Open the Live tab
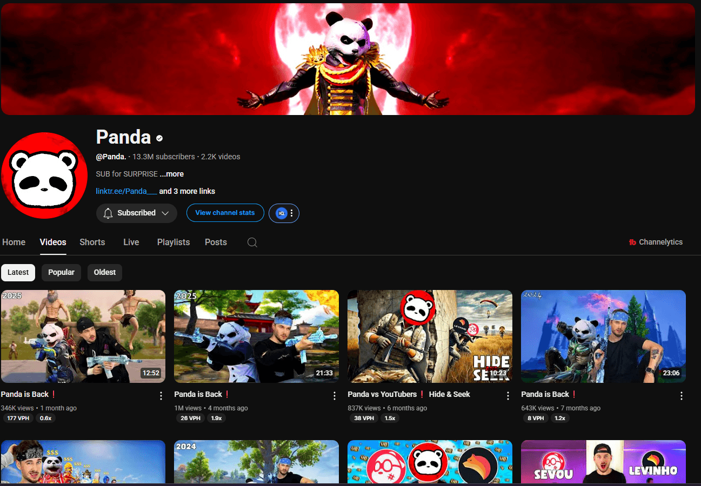The height and width of the screenshot is (486, 701). coord(131,242)
